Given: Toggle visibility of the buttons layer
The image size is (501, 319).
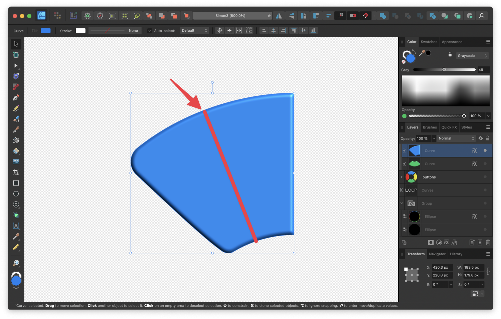Looking at the screenshot, I should pos(485,177).
